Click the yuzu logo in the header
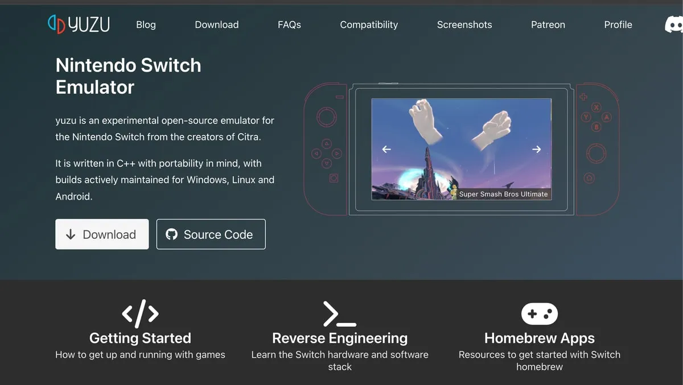Viewport: 683px width, 385px height. 79,24
